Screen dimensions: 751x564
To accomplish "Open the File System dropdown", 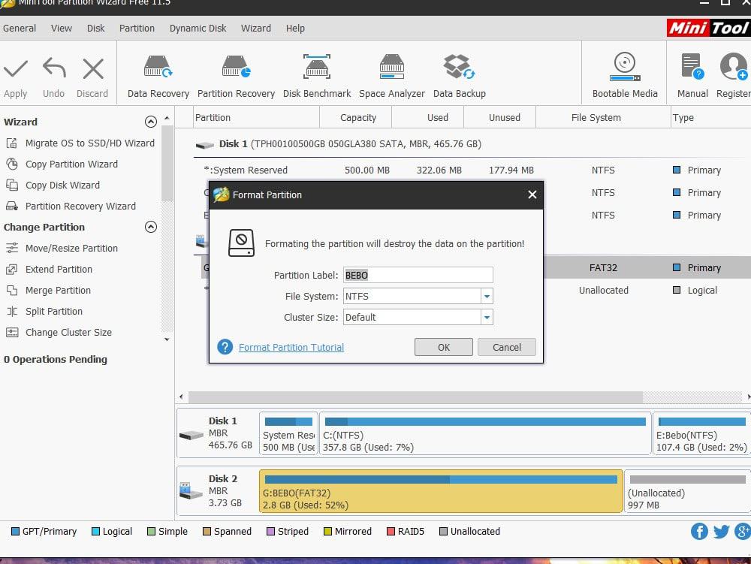I will point(487,297).
